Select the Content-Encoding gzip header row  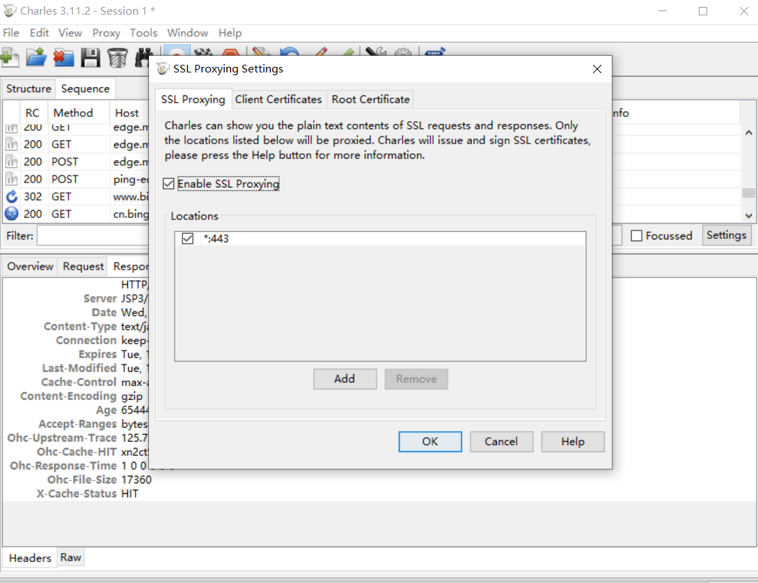click(x=82, y=396)
